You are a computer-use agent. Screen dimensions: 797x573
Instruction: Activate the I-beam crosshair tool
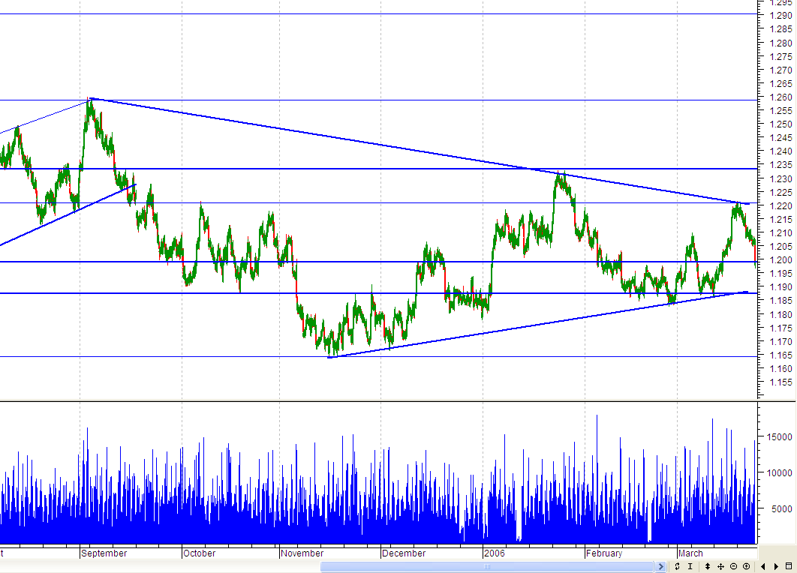tap(690, 566)
